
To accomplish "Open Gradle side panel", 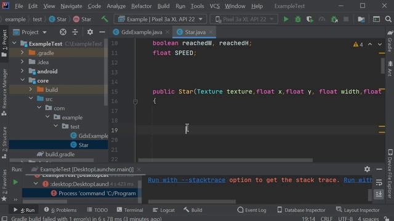I will coord(390,41).
